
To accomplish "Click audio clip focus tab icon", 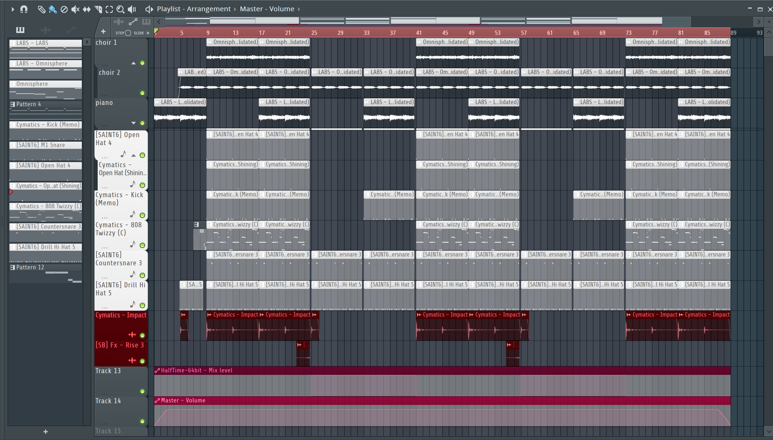I will [x=119, y=21].
